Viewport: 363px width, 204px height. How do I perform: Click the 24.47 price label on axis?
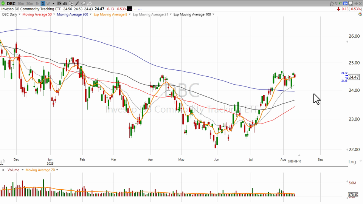point(354,77)
